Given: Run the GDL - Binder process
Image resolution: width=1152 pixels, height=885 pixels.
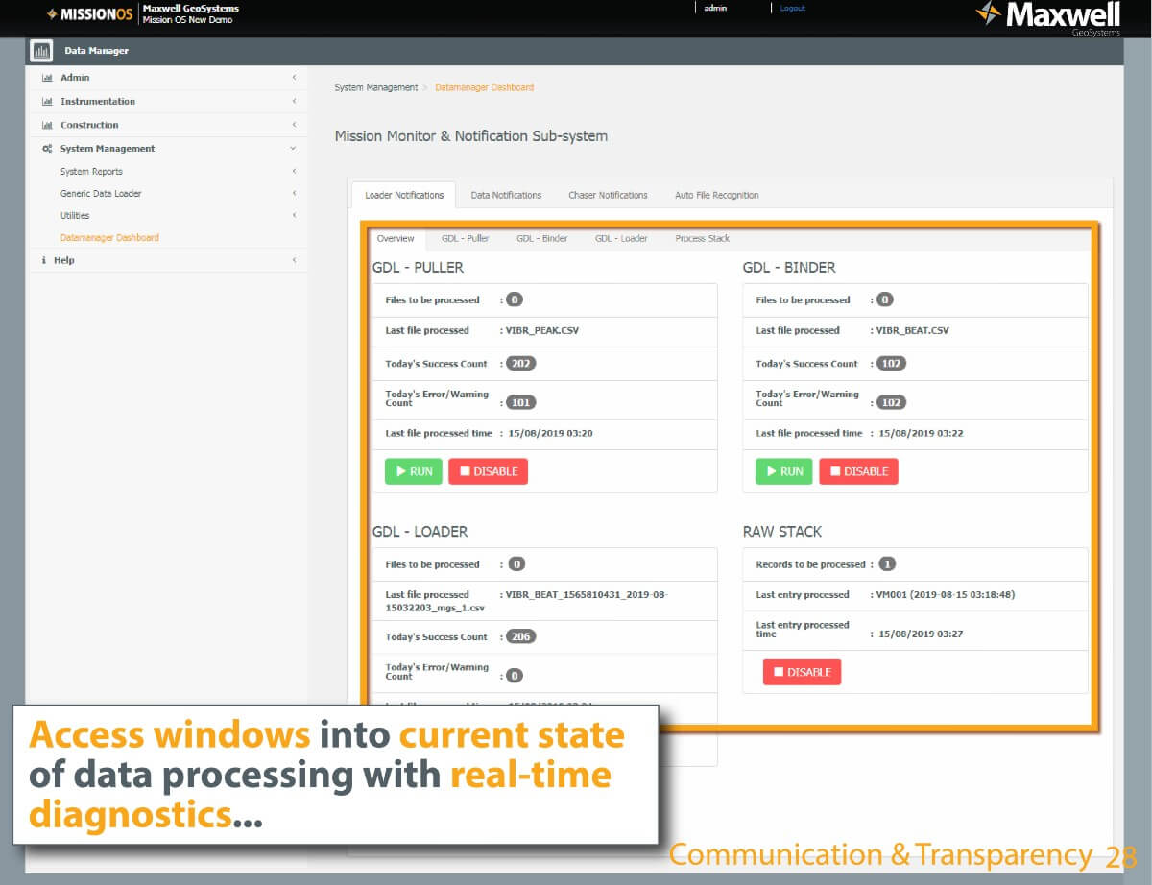Looking at the screenshot, I should 784,471.
